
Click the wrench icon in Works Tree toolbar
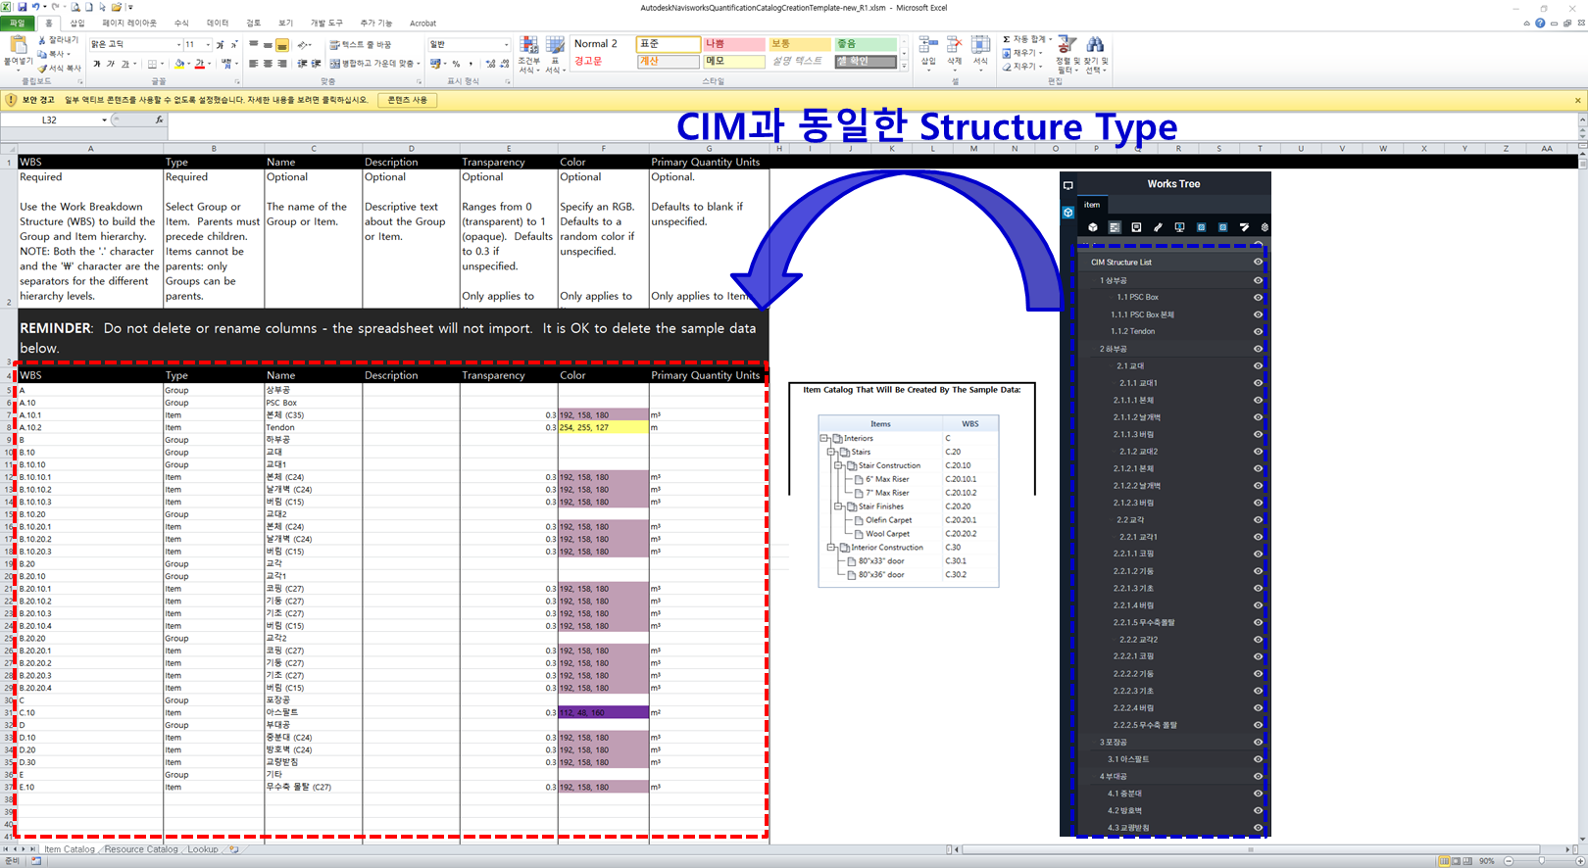pyautogui.click(x=1158, y=227)
